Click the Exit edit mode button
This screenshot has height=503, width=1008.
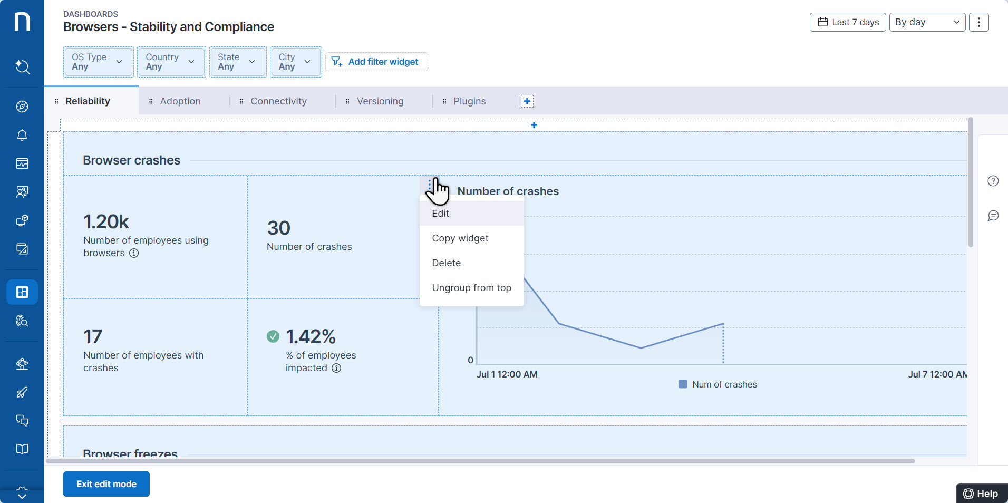(x=106, y=484)
